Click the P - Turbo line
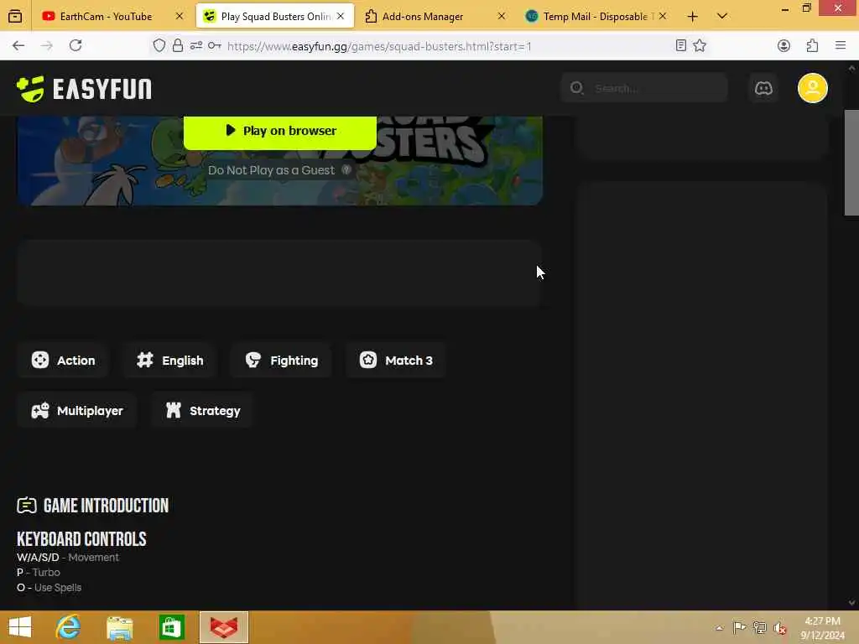Viewport: 859px width, 644px height. click(x=39, y=572)
